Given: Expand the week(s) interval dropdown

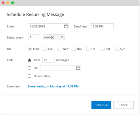Looking at the screenshot, I should click(54, 37).
